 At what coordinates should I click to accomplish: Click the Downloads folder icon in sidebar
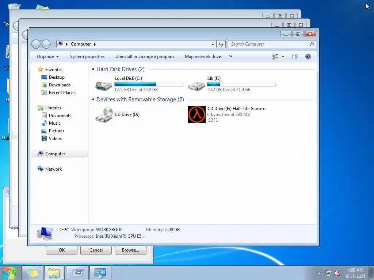(x=44, y=85)
